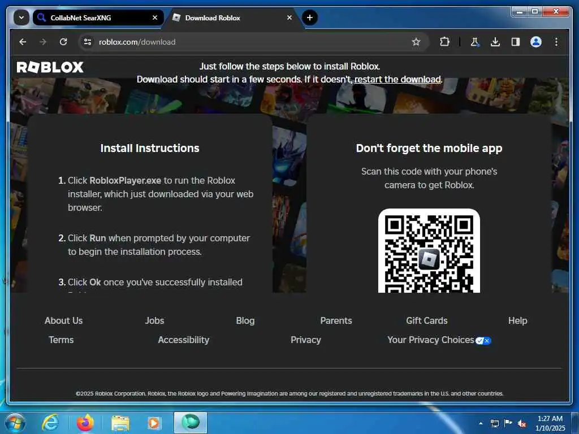The width and height of the screenshot is (579, 434).
Task: Bookmark this page with the star icon
Action: (x=416, y=42)
